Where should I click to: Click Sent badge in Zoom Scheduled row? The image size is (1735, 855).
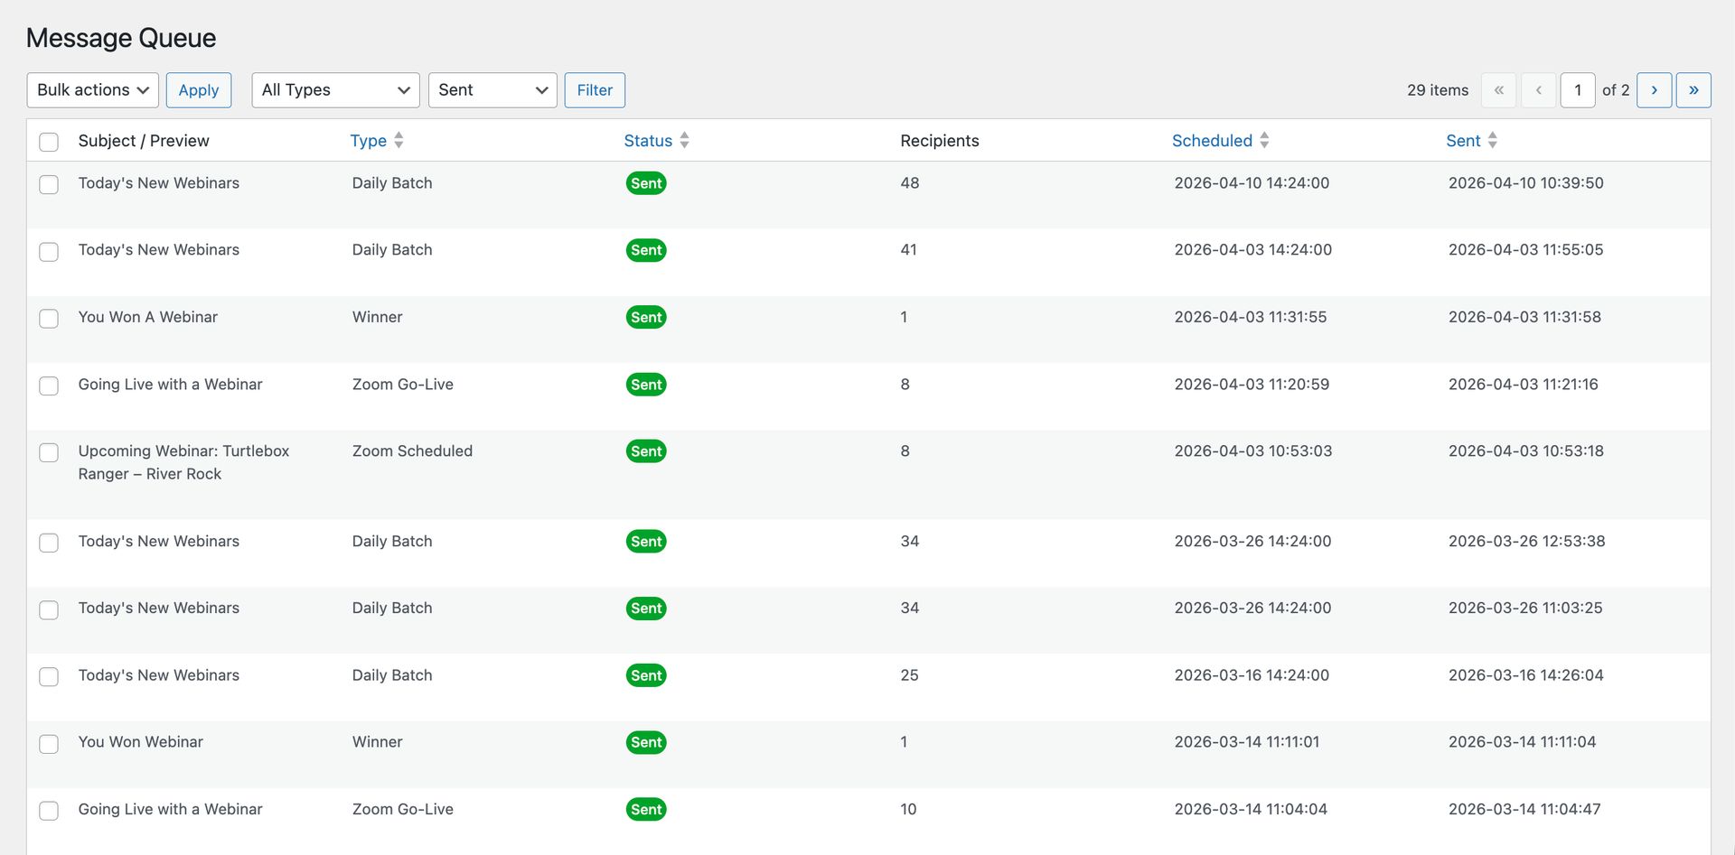[646, 451]
